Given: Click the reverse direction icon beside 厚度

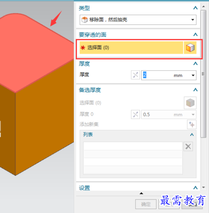Looking at the screenshot, I should 135,75.
